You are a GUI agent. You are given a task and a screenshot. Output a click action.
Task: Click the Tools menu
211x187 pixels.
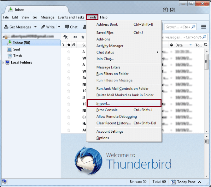[92, 17]
